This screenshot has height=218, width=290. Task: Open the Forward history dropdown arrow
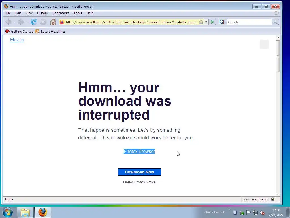coord(27,22)
